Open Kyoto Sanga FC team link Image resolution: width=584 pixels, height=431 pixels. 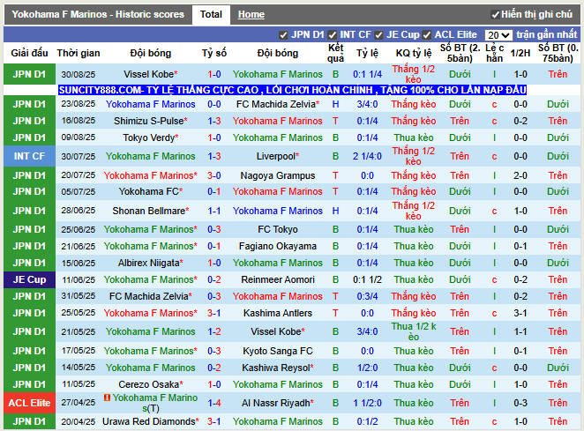pyautogui.click(x=278, y=352)
